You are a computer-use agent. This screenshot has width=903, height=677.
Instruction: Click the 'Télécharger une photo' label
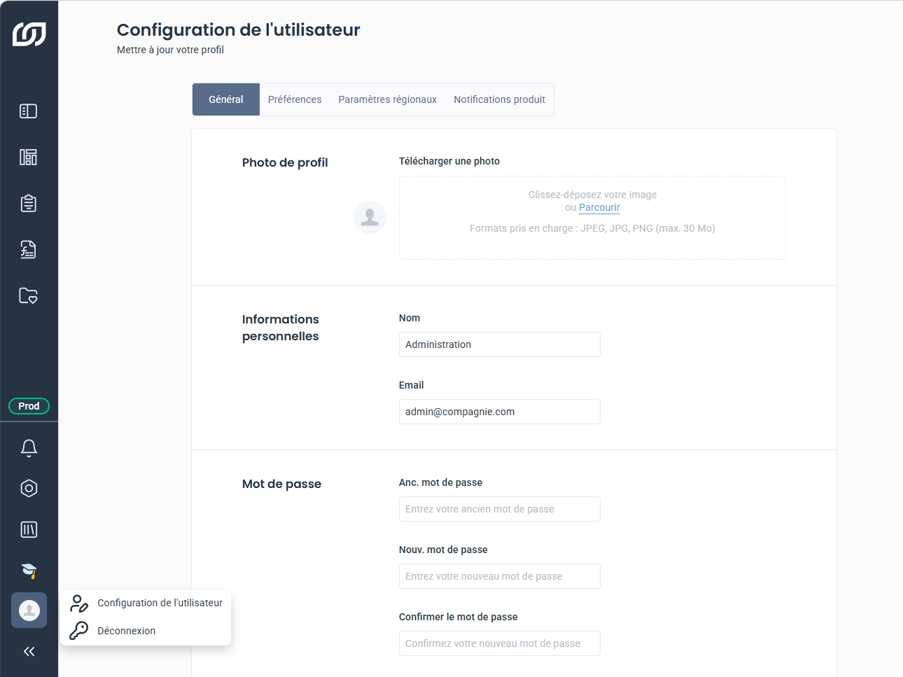[x=449, y=161]
